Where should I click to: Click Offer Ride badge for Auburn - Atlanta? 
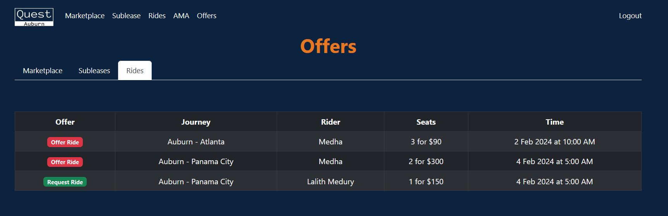pos(65,142)
